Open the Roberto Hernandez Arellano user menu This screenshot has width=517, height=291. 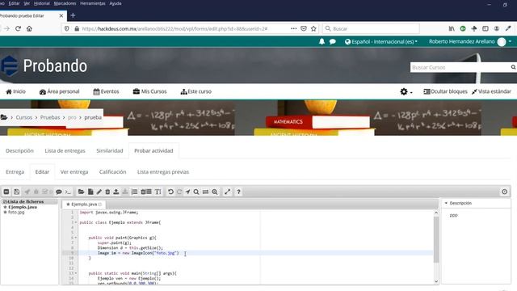click(470, 41)
